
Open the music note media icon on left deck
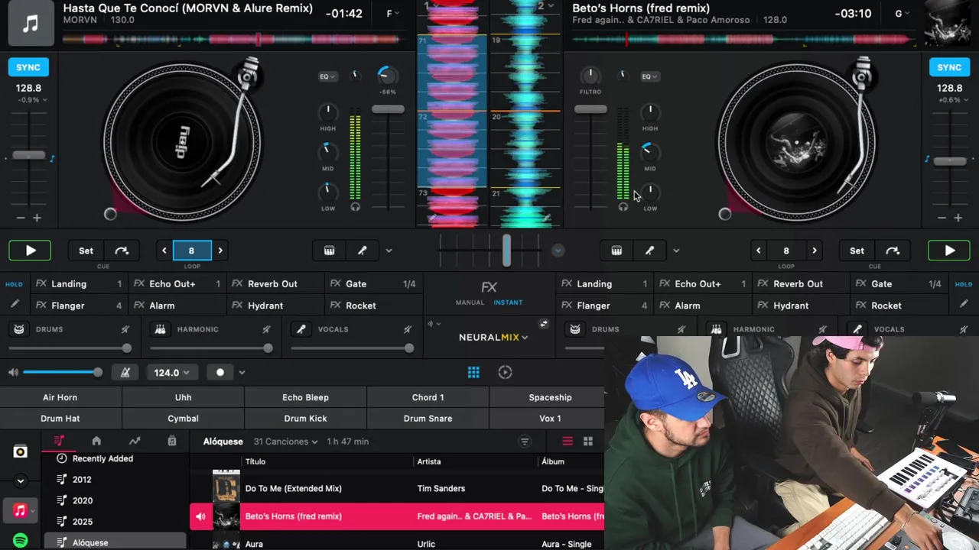pos(31,24)
